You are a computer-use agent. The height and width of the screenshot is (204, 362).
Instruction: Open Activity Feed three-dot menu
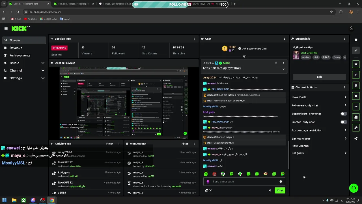pyautogui.click(x=119, y=144)
